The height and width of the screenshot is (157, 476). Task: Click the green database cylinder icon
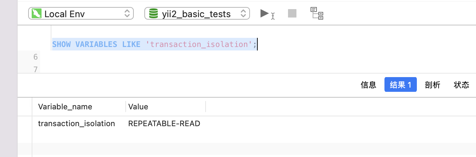pos(154,14)
